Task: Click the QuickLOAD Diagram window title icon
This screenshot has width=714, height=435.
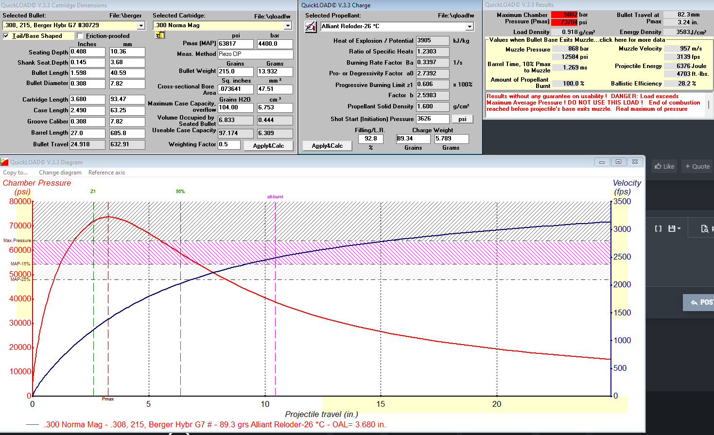Action: [5, 162]
